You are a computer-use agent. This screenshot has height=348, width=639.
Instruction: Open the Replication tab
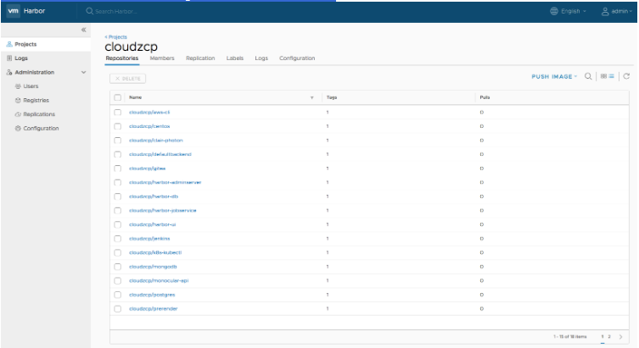(200, 58)
